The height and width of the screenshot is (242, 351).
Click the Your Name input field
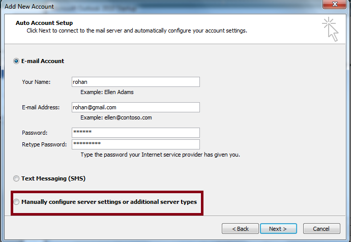136,82
